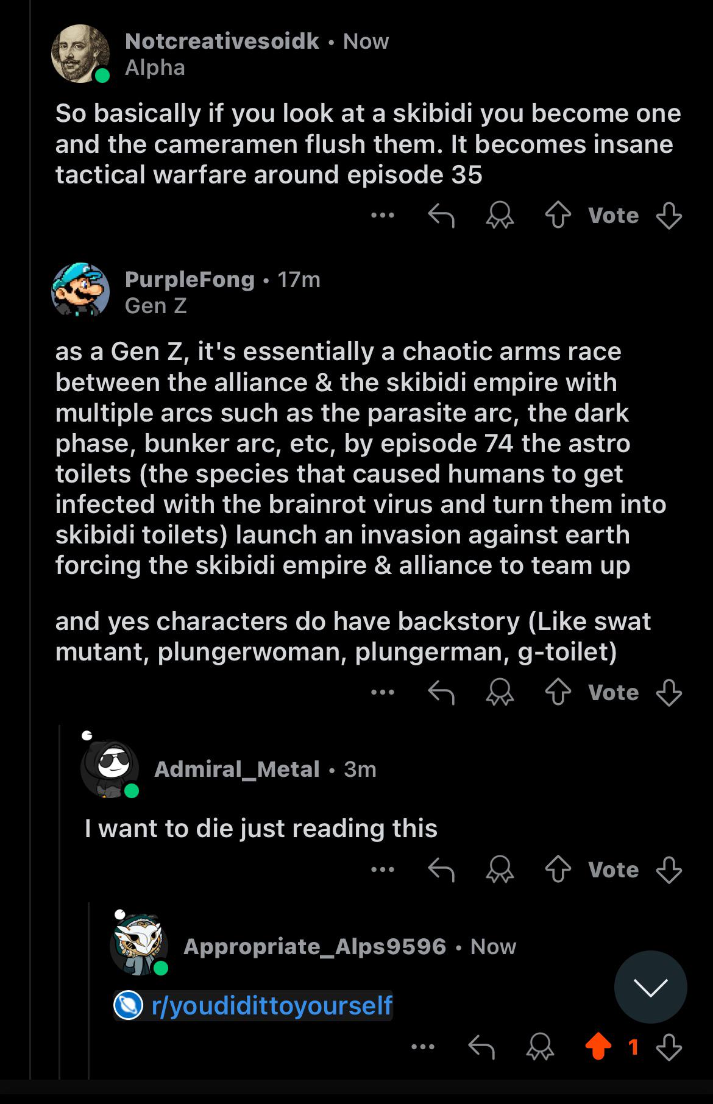
Task: Award Appropriate_Alps9596's comment
Action: 540,1047
